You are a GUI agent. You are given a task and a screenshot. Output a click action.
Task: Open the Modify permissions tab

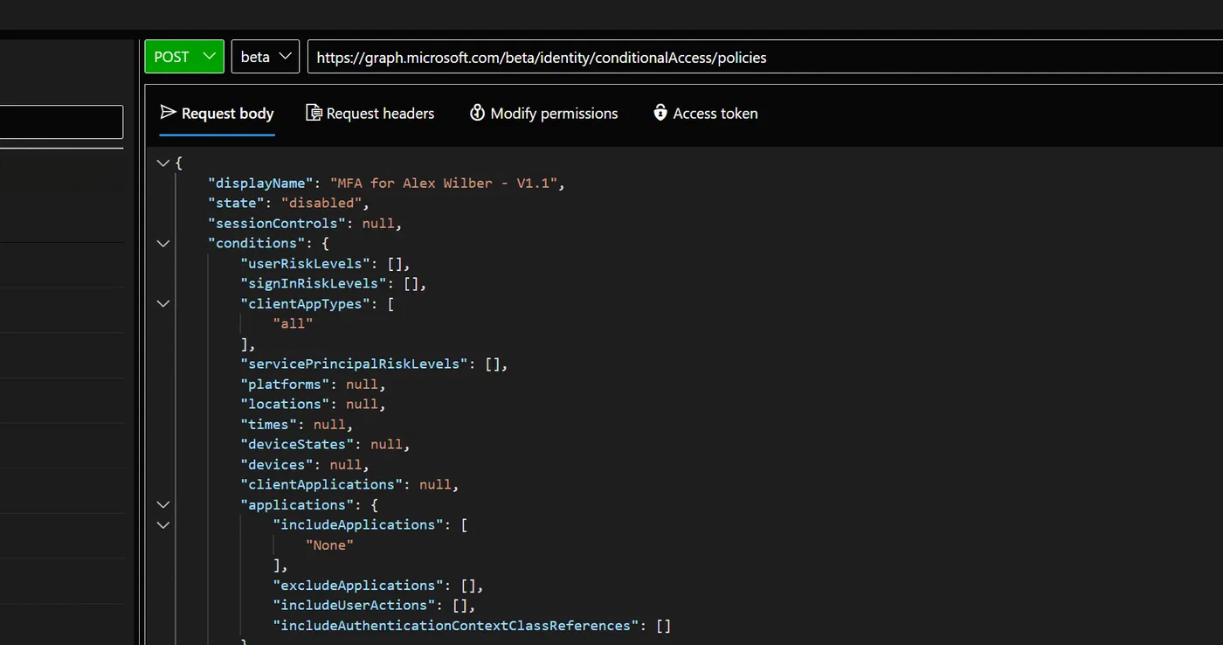click(x=543, y=114)
